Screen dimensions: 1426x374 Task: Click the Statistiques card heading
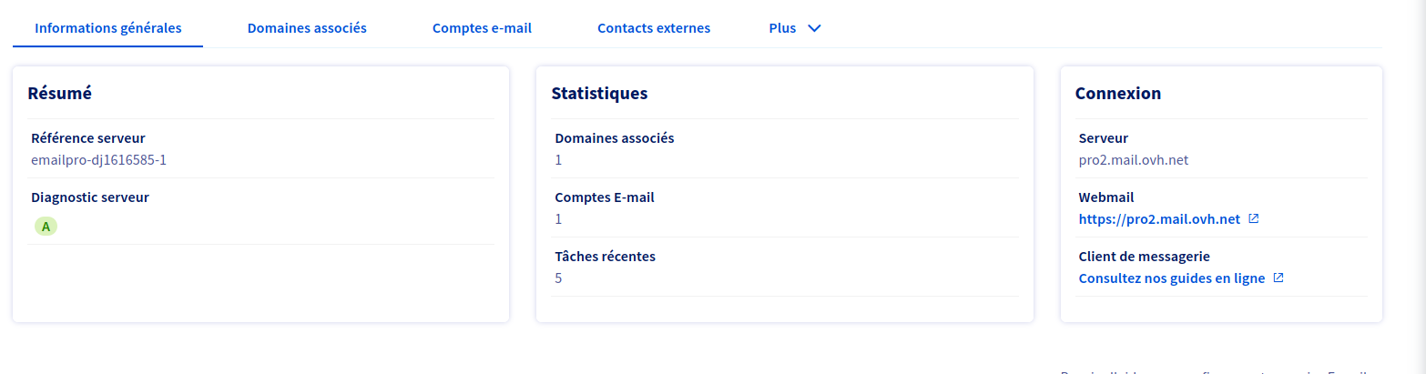point(599,93)
